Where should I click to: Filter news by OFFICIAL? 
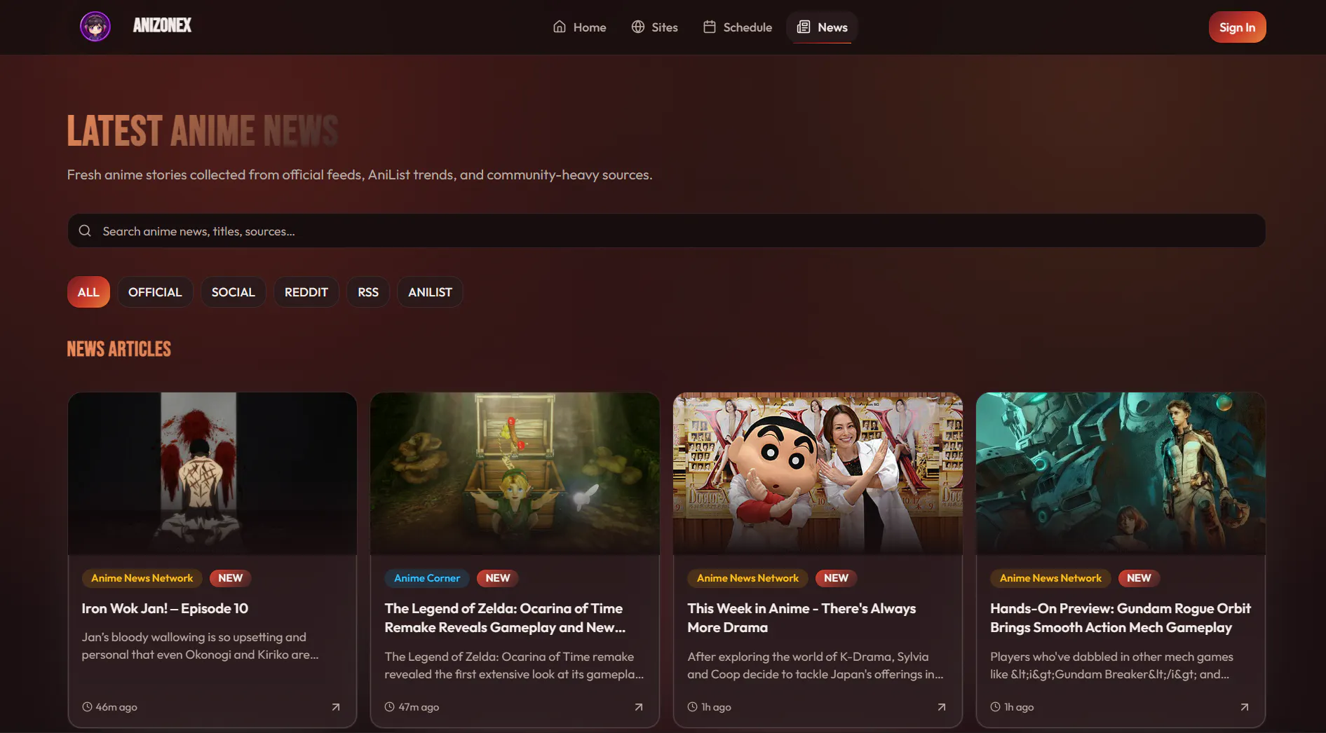155,292
